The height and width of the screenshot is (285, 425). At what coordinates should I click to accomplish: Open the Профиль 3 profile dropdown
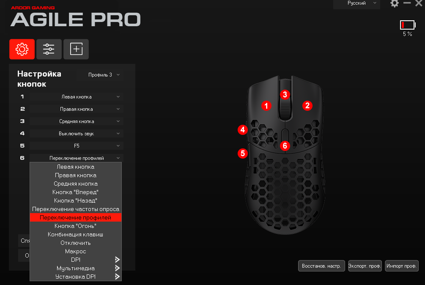click(100, 75)
